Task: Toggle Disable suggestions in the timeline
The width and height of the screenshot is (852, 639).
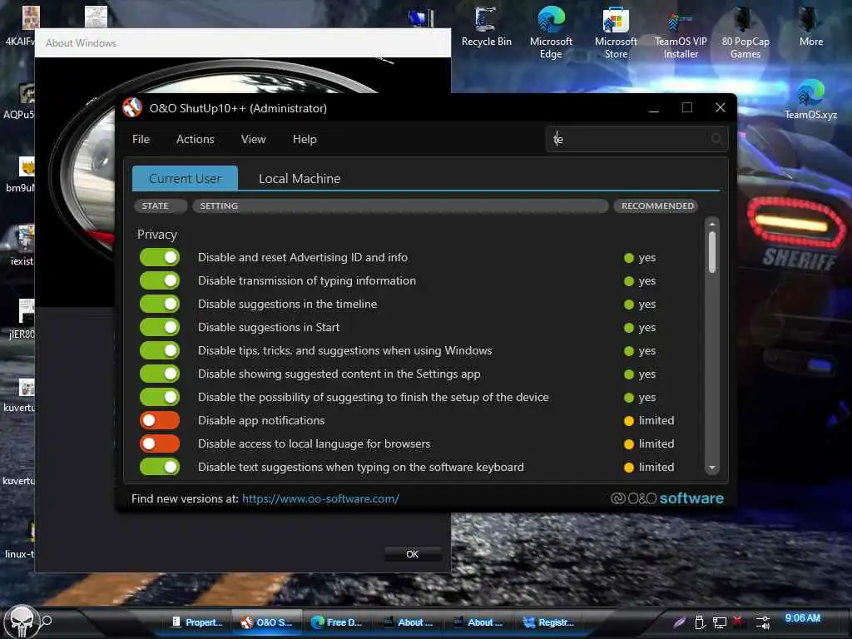Action: tap(159, 305)
